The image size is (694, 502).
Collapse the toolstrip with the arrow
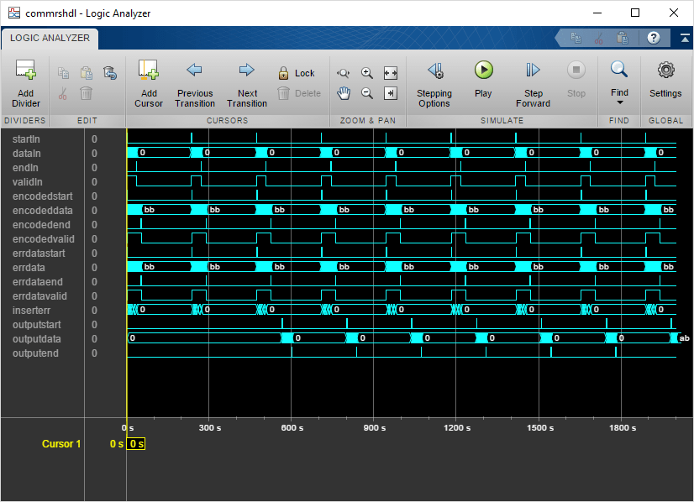(685, 38)
